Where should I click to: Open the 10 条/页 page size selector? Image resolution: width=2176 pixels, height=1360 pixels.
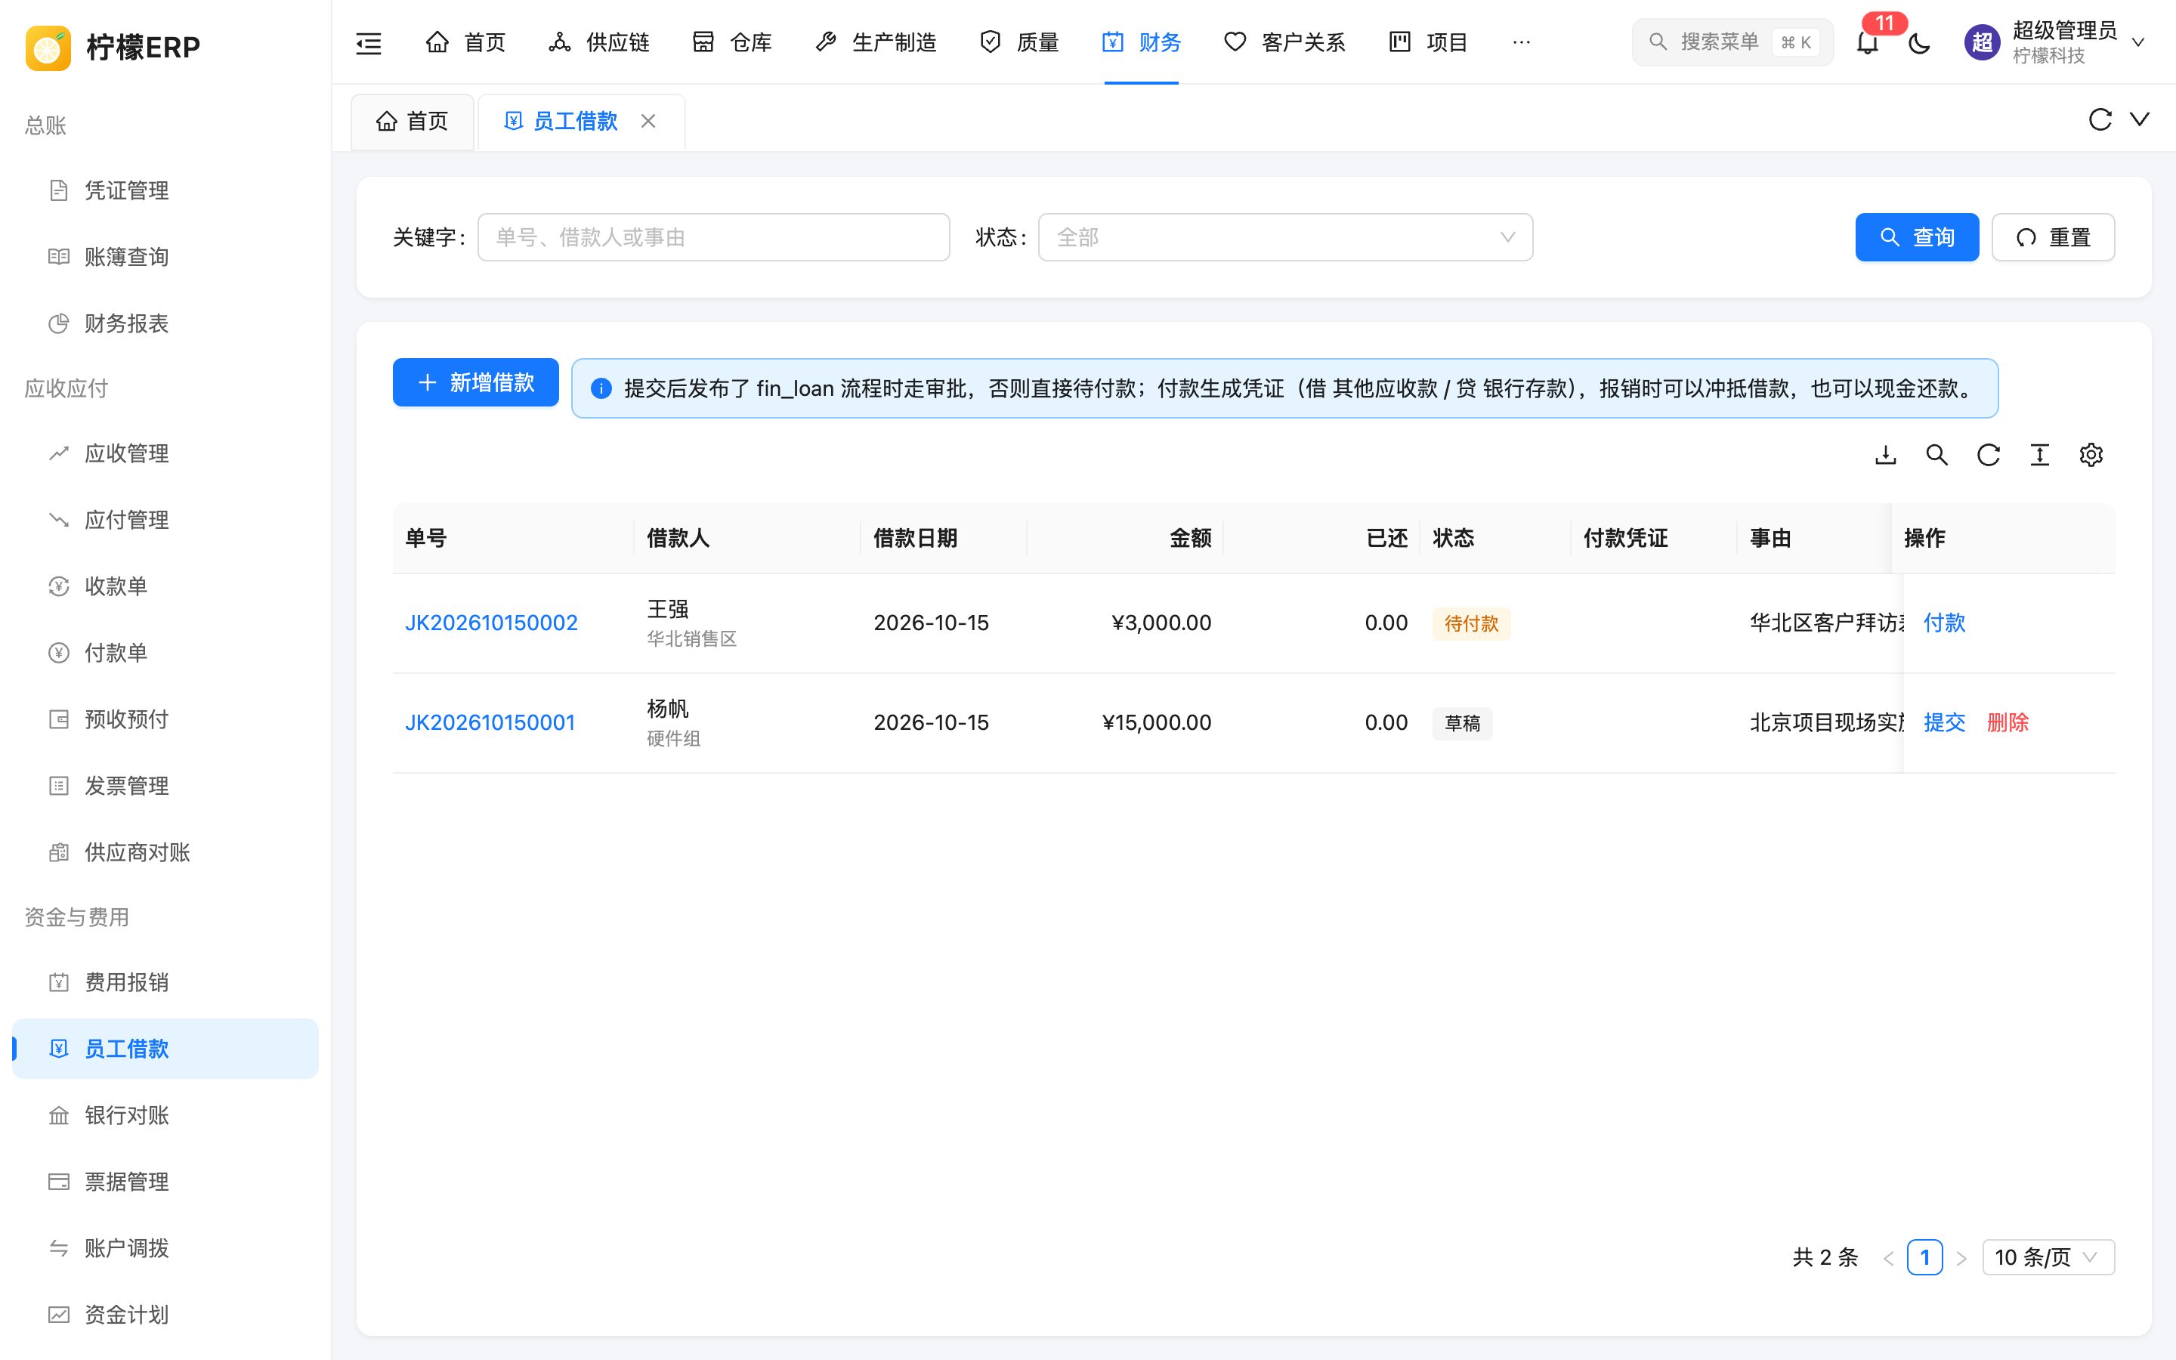coord(2048,1256)
